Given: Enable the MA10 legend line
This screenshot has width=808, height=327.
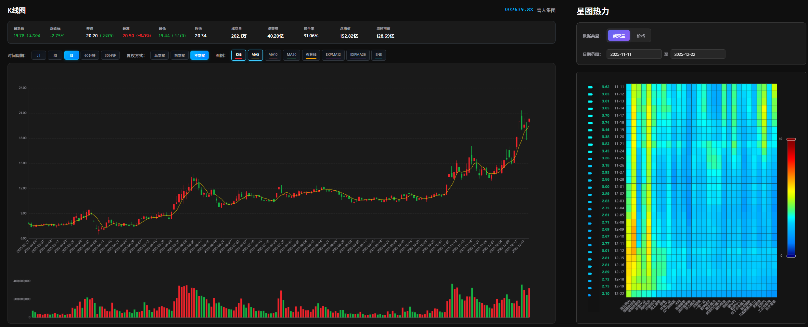Looking at the screenshot, I should point(273,55).
